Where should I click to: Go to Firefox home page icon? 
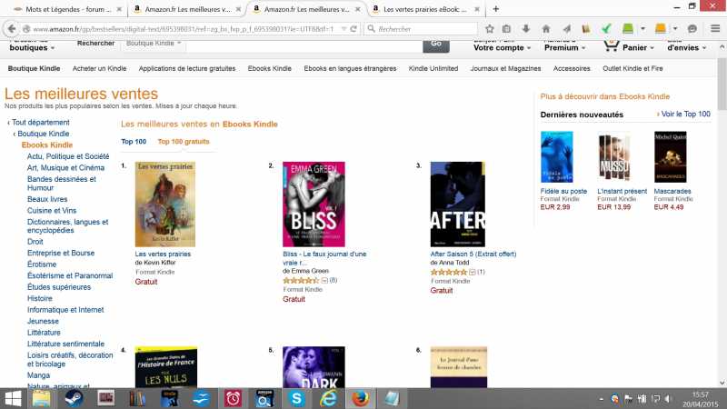[x=546, y=29]
